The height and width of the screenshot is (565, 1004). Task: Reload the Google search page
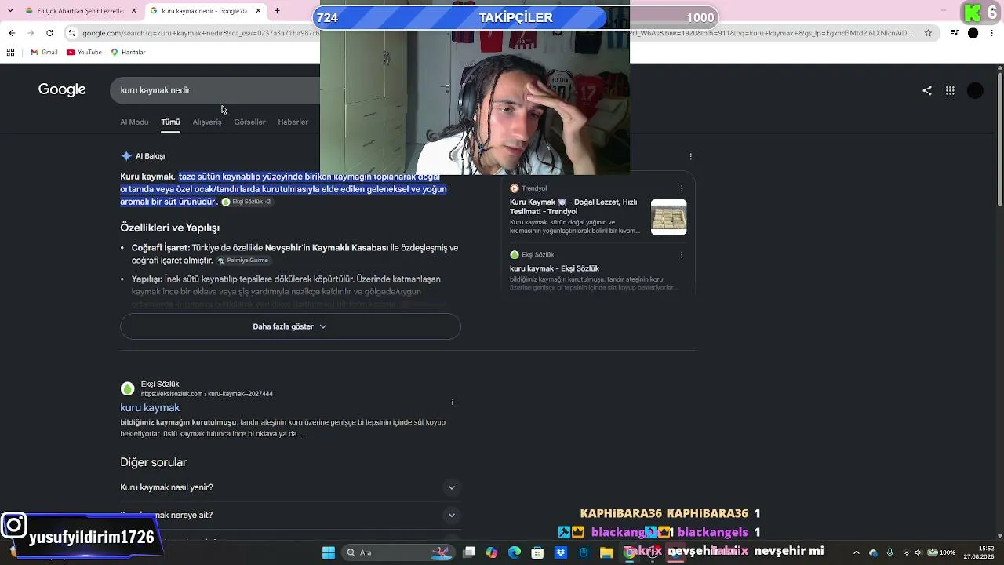pyautogui.click(x=49, y=33)
